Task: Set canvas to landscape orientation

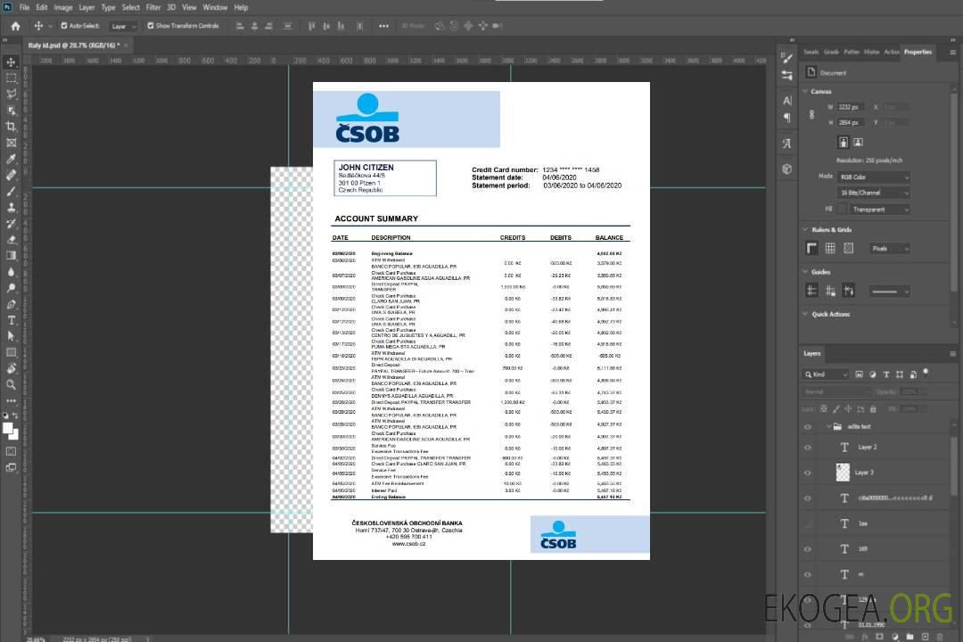Action: tap(858, 142)
